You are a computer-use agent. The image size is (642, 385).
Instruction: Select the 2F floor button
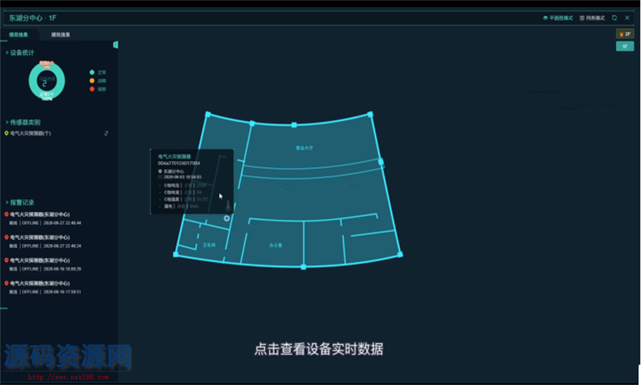click(x=624, y=33)
